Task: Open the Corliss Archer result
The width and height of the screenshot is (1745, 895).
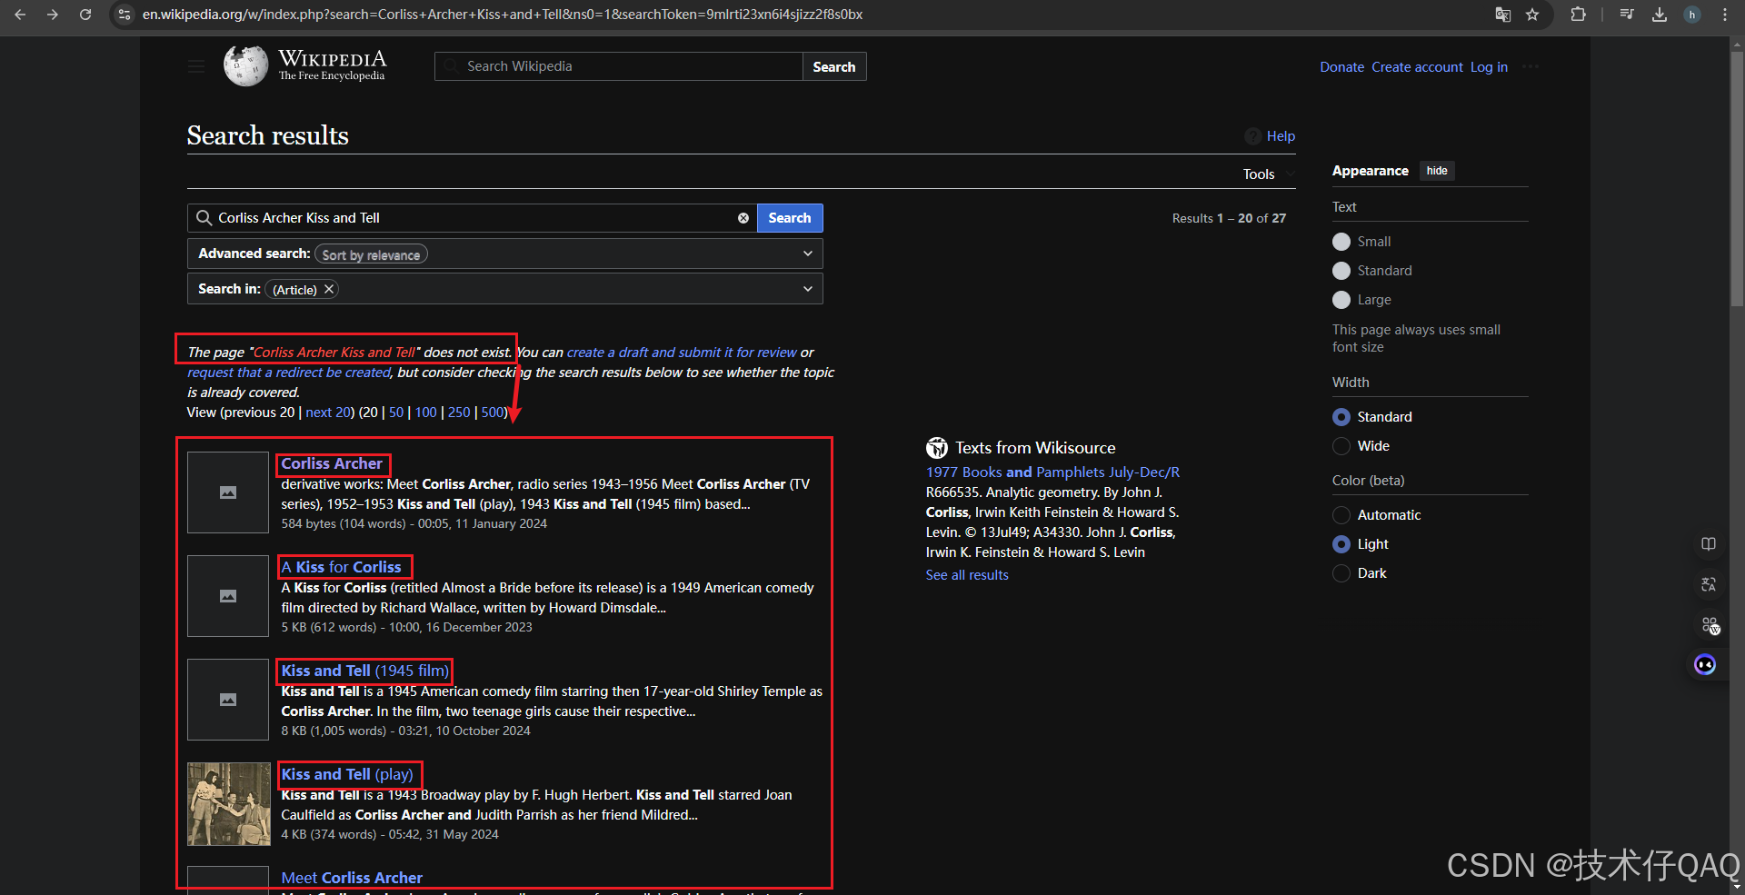Action: pyautogui.click(x=332, y=463)
